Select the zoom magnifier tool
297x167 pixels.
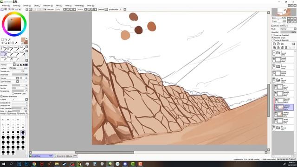coord(6,43)
